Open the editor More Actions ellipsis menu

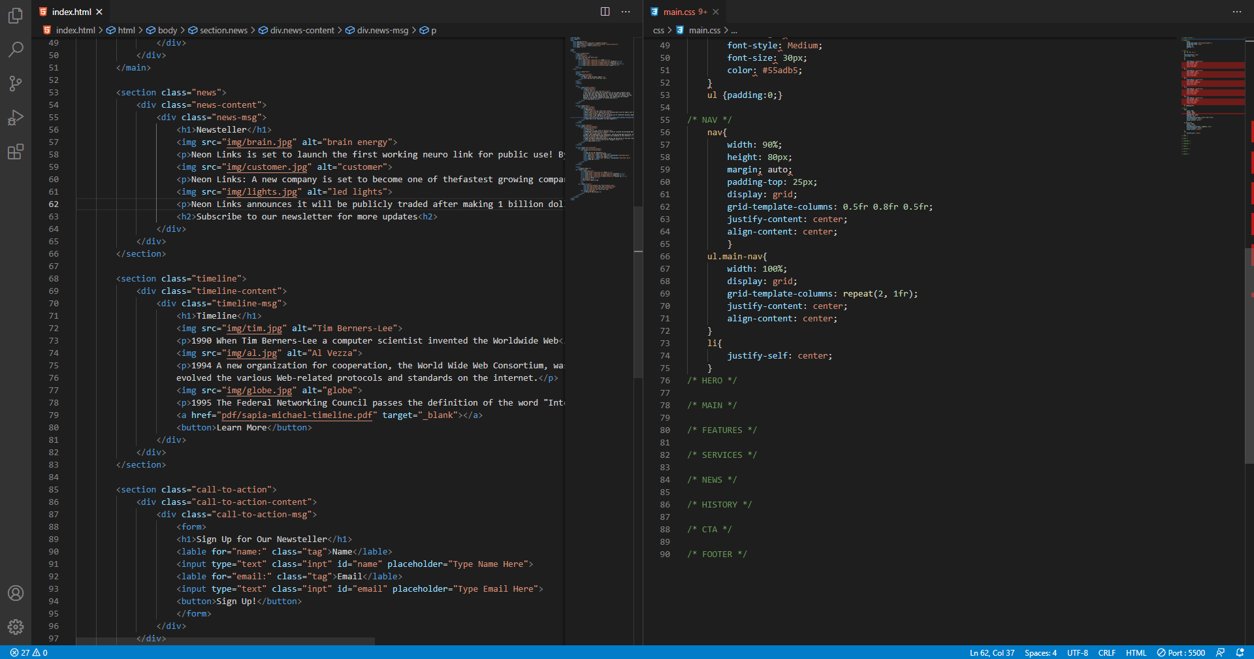point(625,11)
